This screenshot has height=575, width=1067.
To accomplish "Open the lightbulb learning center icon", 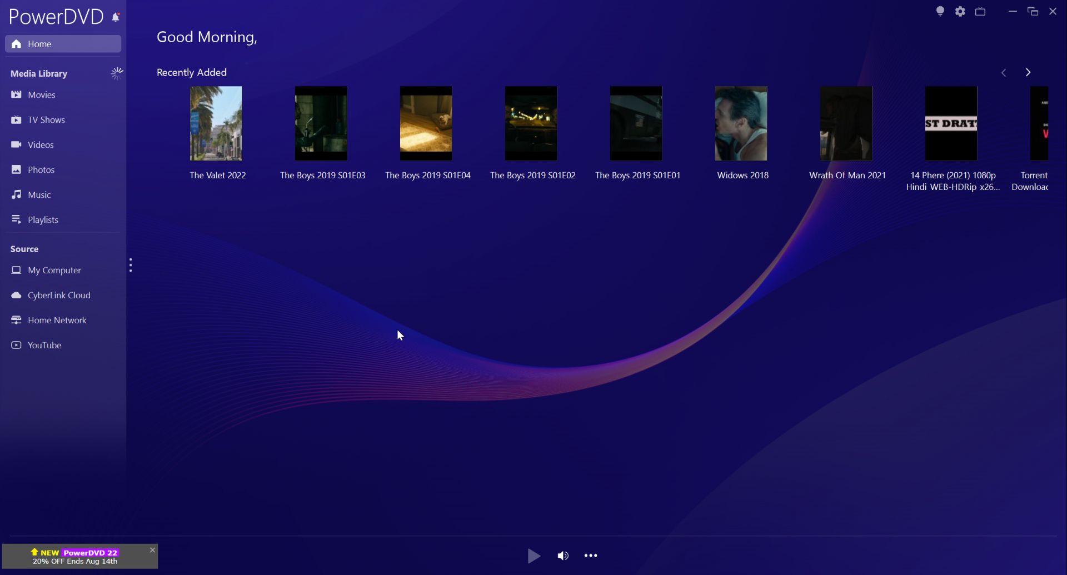I will coord(940,12).
